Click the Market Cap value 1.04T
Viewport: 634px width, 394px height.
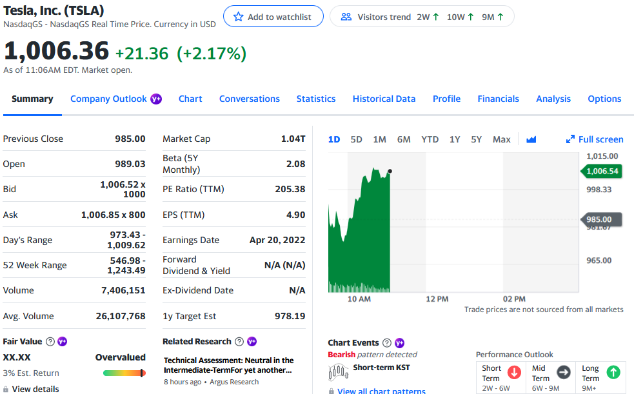pos(293,139)
